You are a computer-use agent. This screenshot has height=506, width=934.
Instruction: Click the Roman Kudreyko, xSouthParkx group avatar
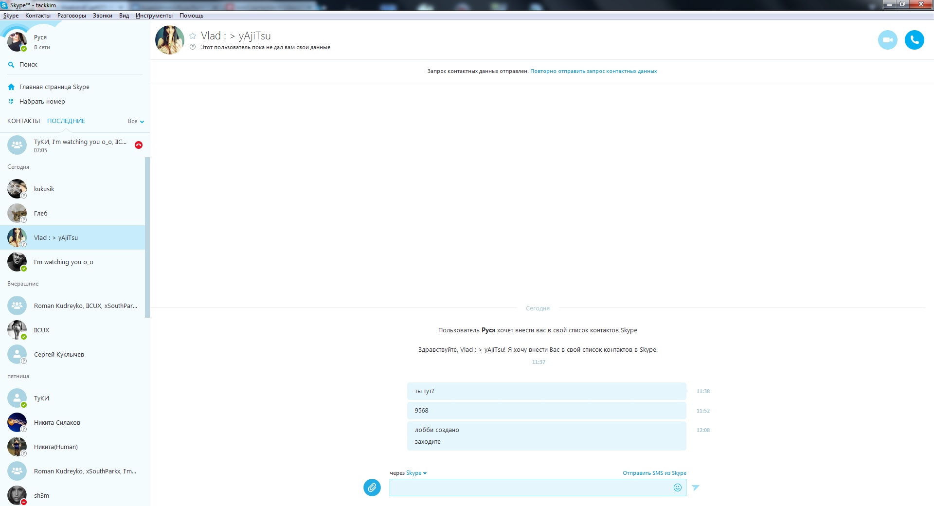coord(17,471)
